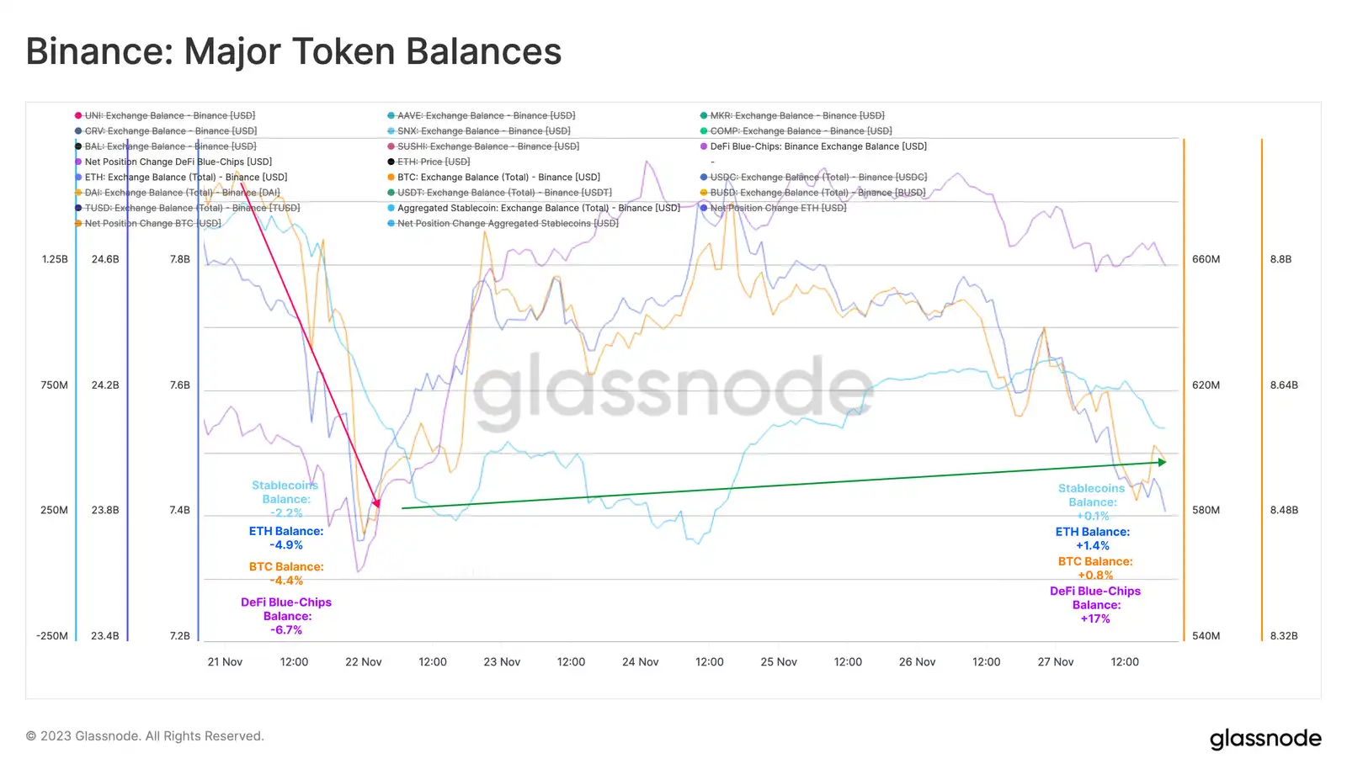Click the green arrowhead at trend line end
Screen dimensions: 1347x780
[x=1162, y=462]
